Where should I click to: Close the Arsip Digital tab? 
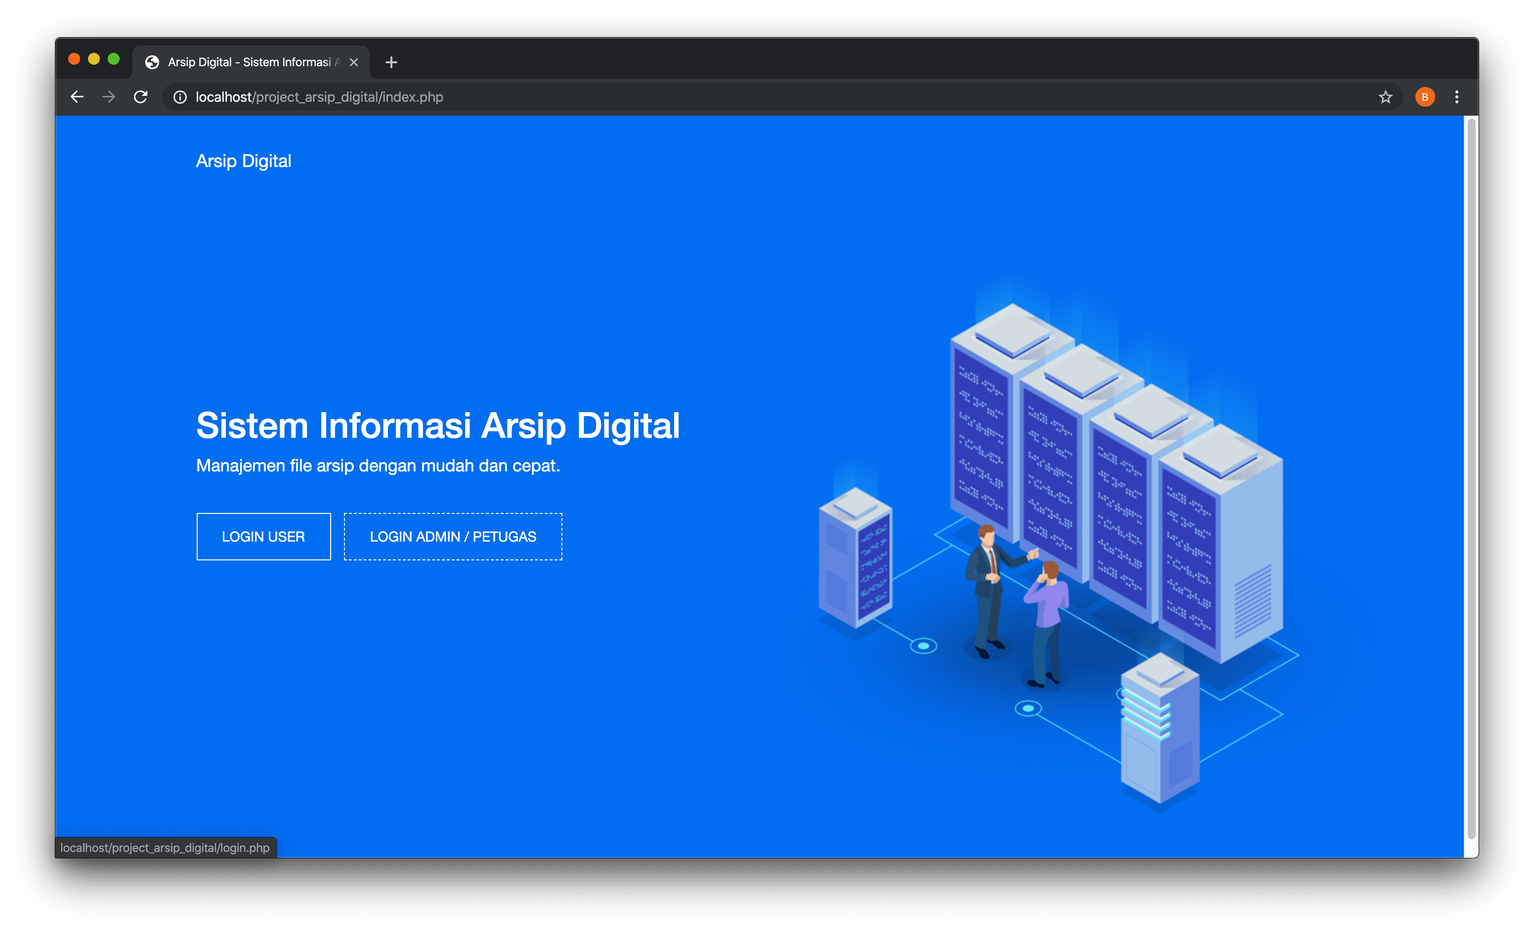click(354, 62)
